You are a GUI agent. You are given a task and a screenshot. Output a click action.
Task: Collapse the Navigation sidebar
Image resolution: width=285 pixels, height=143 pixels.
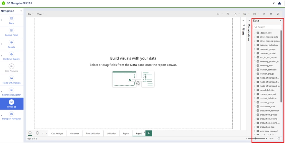(x=21, y=11)
